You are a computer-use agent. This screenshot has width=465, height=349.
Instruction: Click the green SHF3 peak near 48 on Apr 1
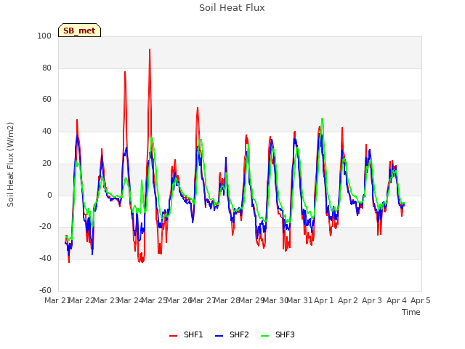point(322,119)
